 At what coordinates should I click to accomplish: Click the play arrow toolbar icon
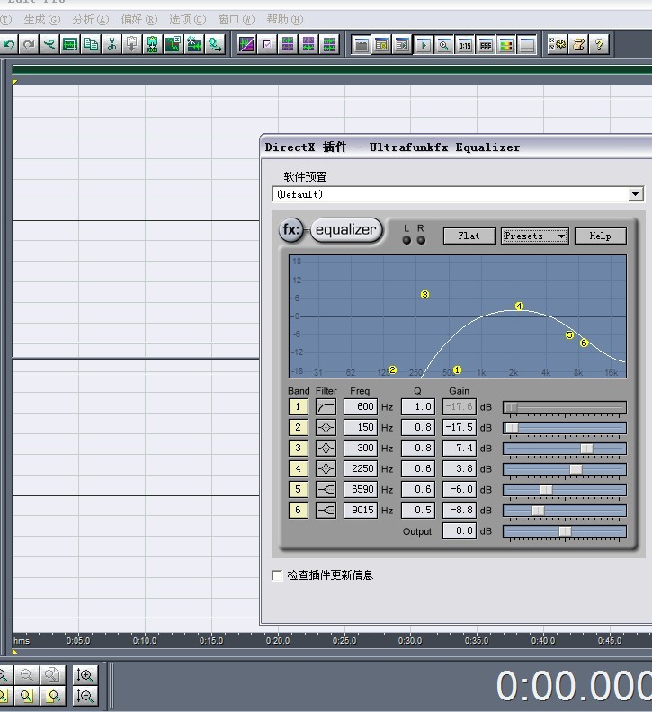point(423,46)
